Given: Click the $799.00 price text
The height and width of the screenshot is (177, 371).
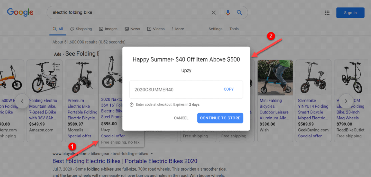Looking at the screenshot, I should pos(344,124).
